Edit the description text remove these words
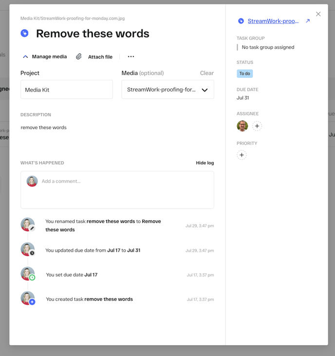Image resolution: width=335 pixels, height=356 pixels. [44, 128]
